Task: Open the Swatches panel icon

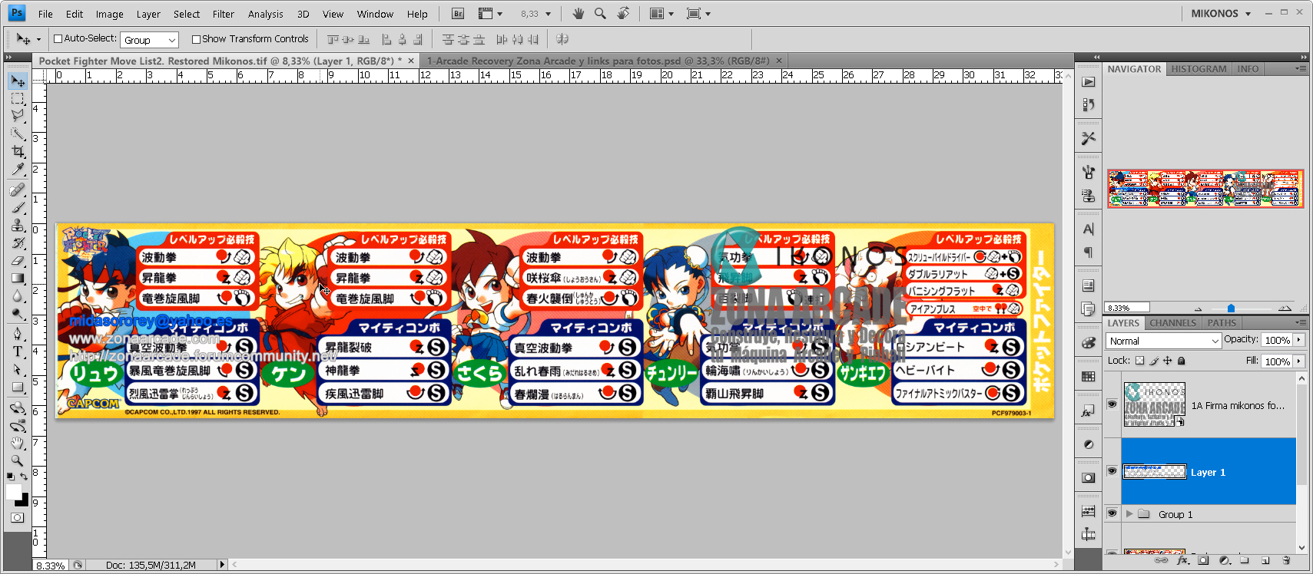Action: pyautogui.click(x=1089, y=377)
